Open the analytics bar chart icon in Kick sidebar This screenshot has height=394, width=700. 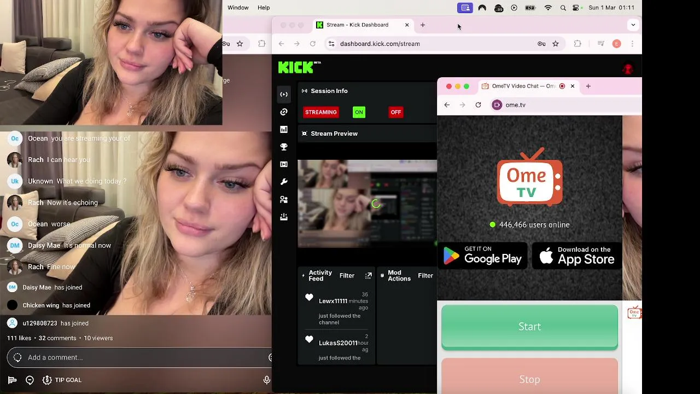[x=284, y=129]
